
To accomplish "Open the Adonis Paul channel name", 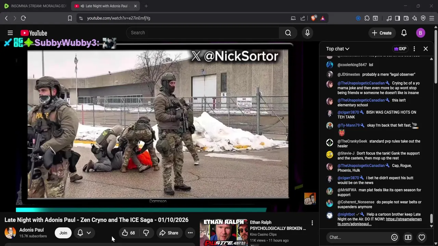I will pyautogui.click(x=31, y=230).
